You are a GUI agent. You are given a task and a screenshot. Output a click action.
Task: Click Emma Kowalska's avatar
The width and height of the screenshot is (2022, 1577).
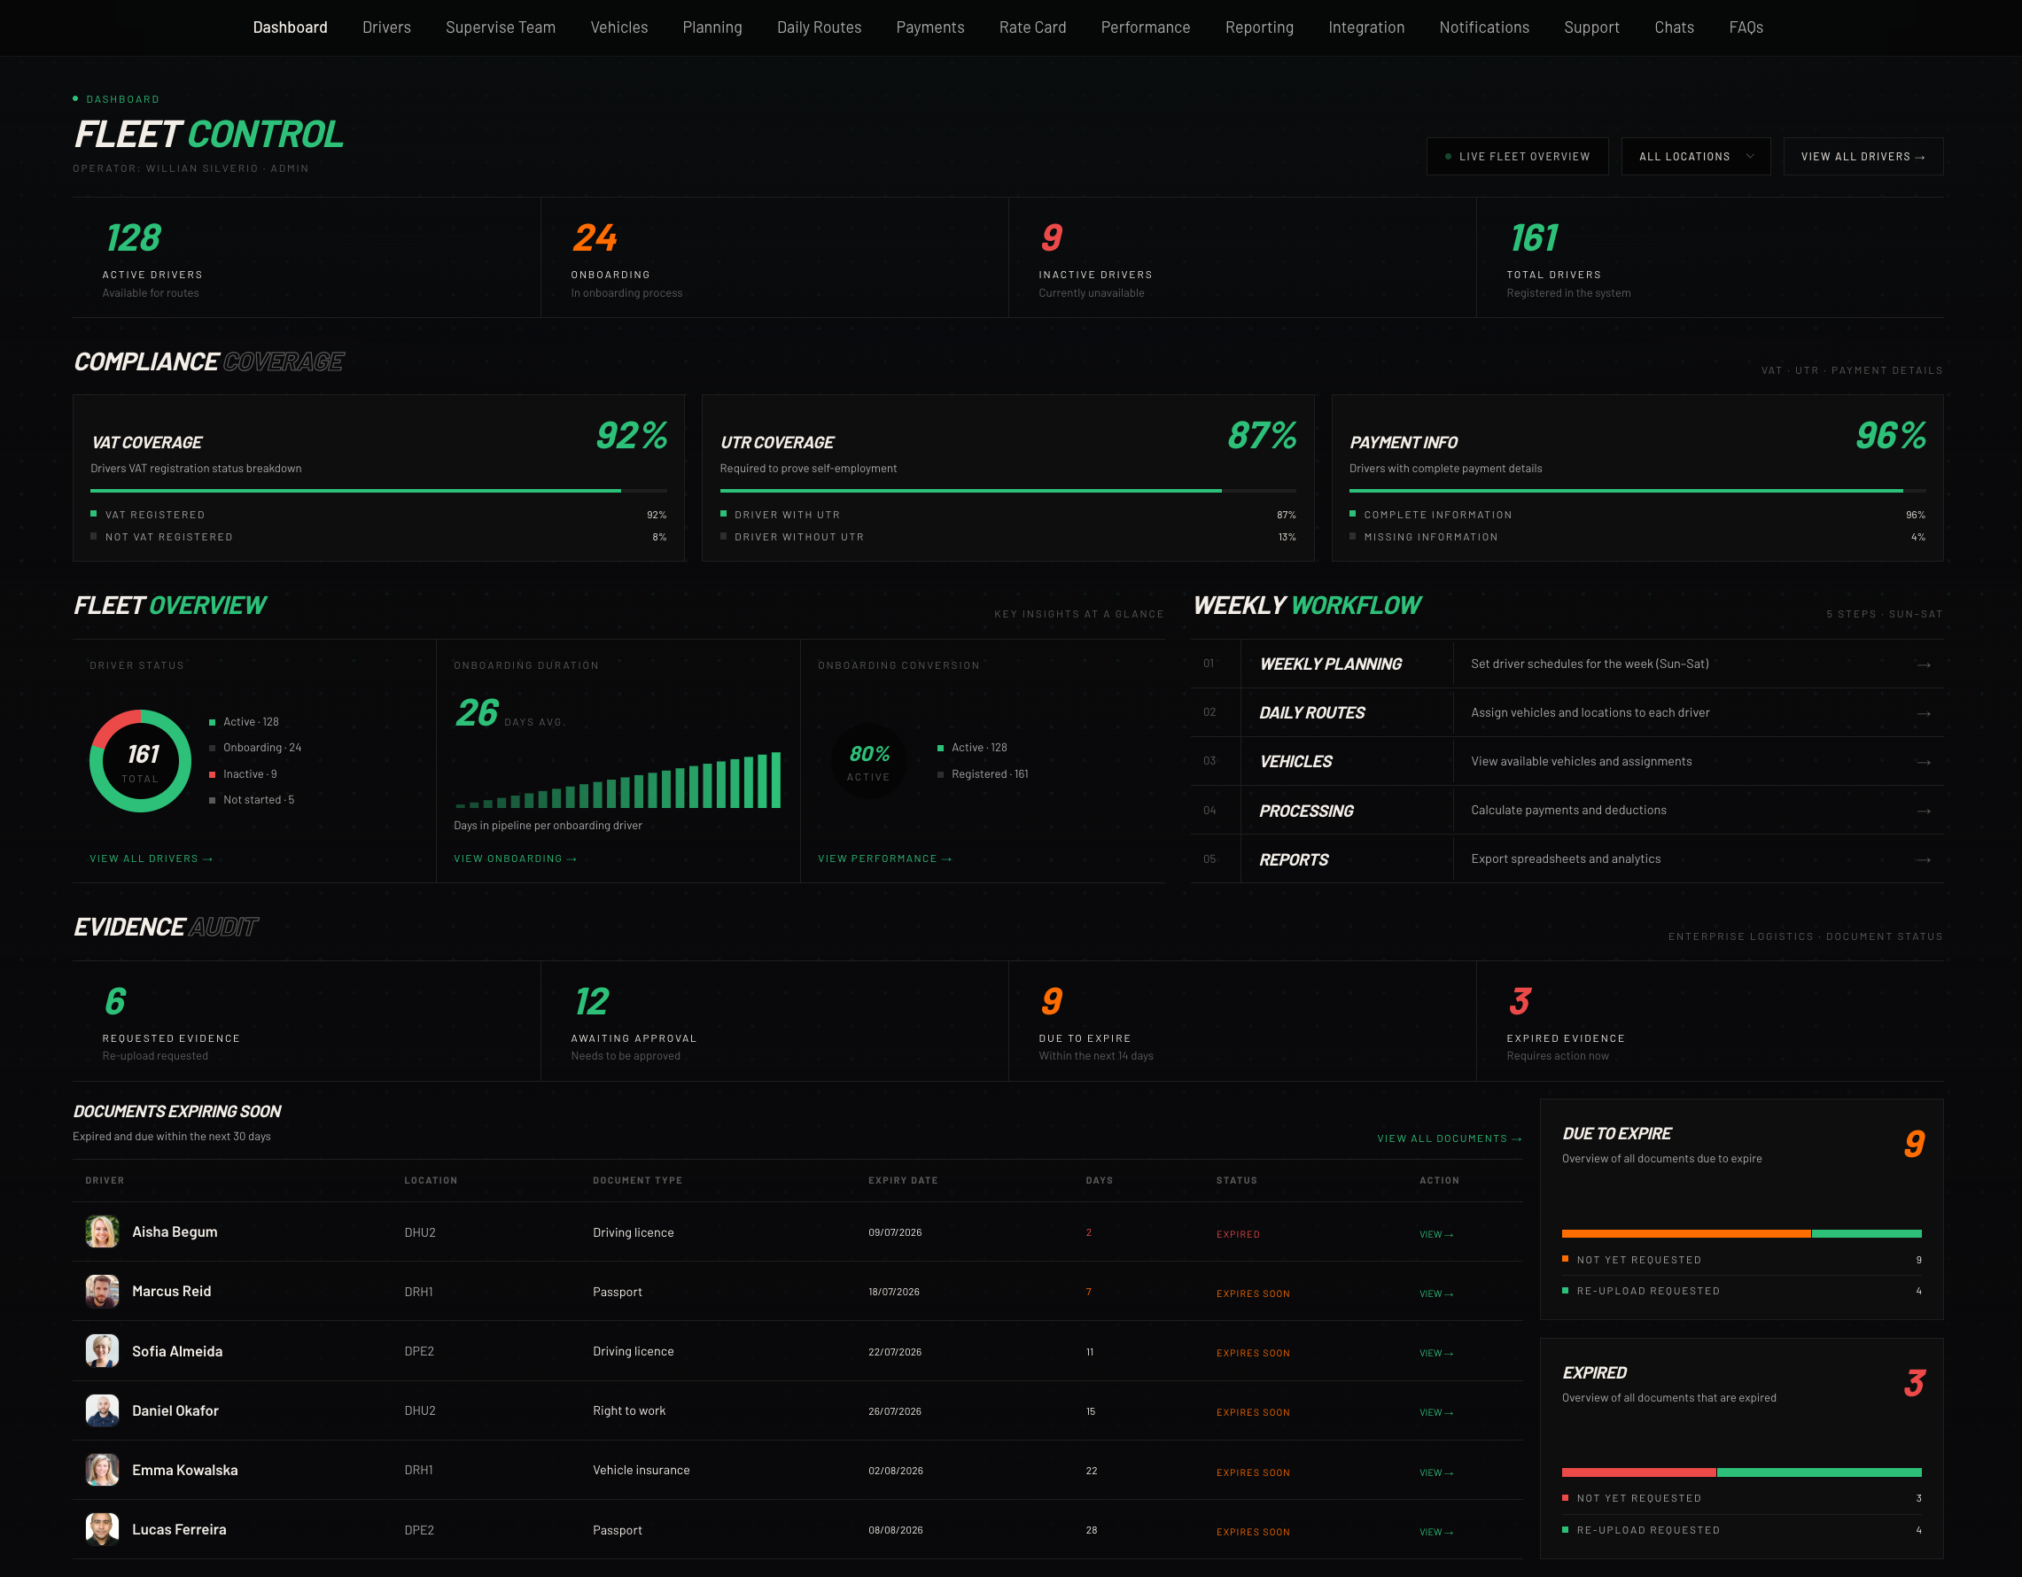[102, 1470]
